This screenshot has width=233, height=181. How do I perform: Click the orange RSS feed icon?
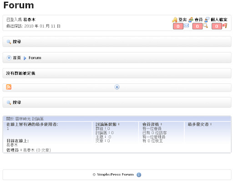click(x=9, y=87)
